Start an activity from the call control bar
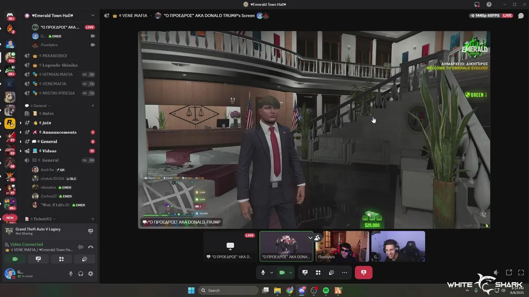Viewport: 529px width, 297px height. point(318,273)
